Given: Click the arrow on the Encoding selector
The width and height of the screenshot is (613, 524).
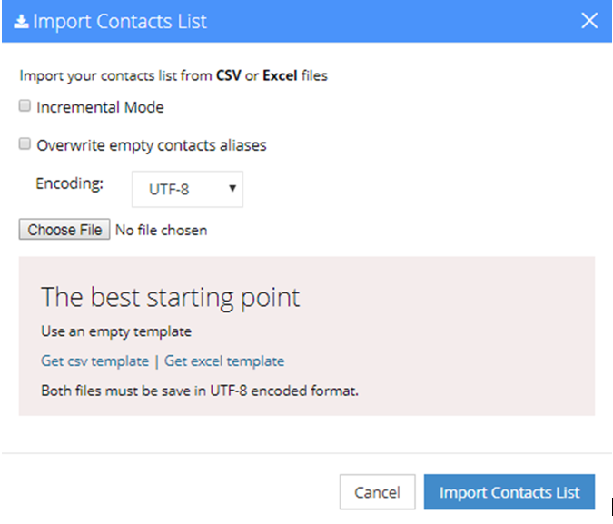Looking at the screenshot, I should [232, 189].
